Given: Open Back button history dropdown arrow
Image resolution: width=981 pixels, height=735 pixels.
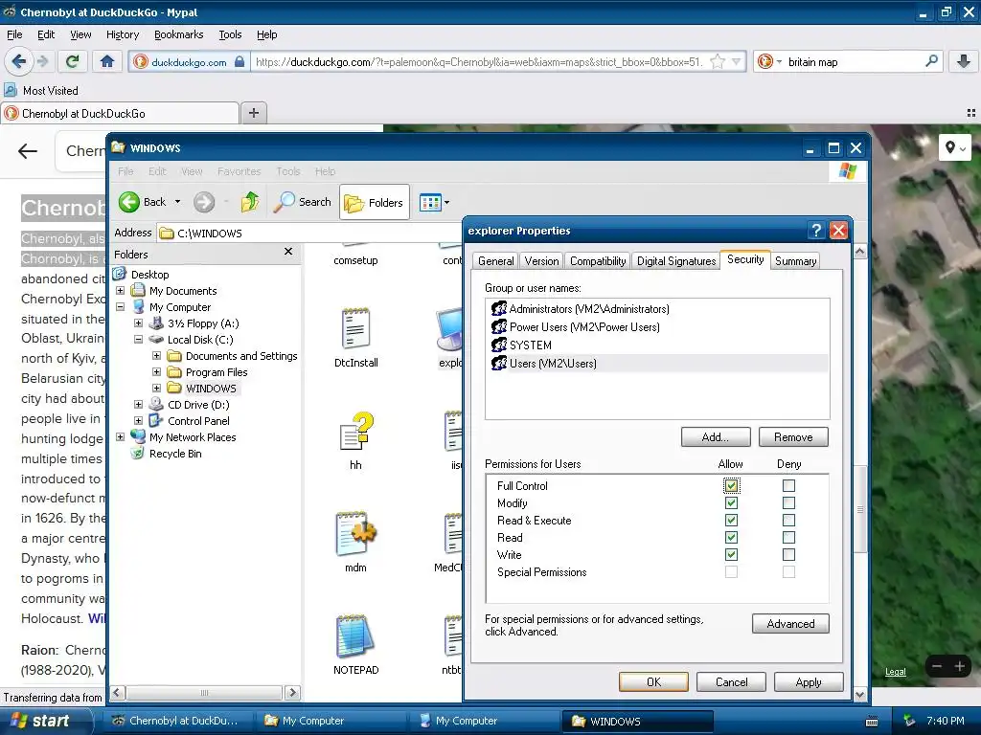Looking at the screenshot, I should coord(177,202).
